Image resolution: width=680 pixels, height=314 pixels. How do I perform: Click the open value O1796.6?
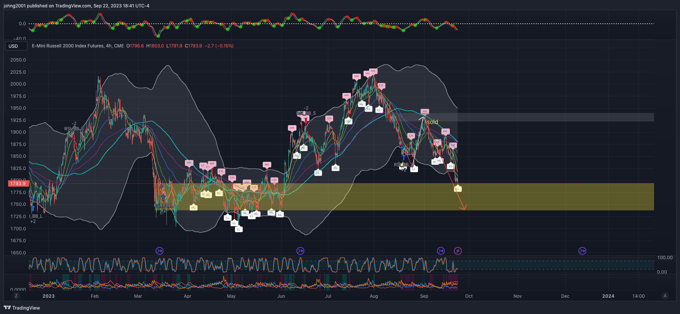point(135,46)
